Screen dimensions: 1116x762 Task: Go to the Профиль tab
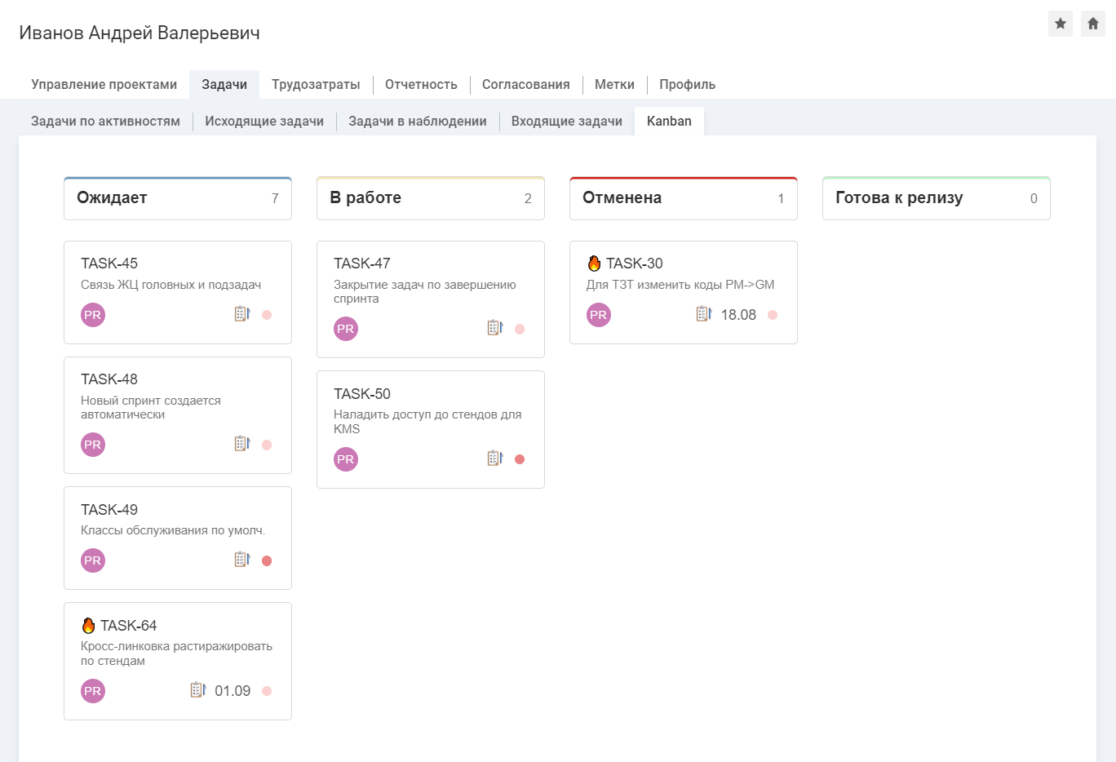(x=687, y=85)
